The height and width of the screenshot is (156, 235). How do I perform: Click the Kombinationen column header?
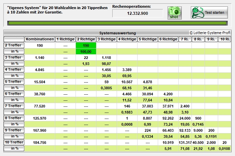click(40, 39)
